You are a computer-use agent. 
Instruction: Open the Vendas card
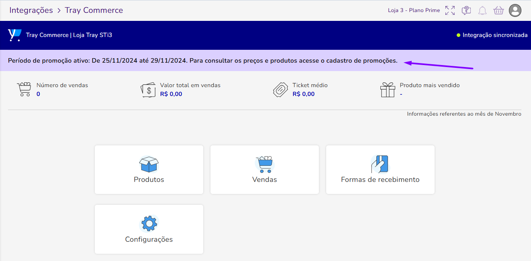point(265,169)
